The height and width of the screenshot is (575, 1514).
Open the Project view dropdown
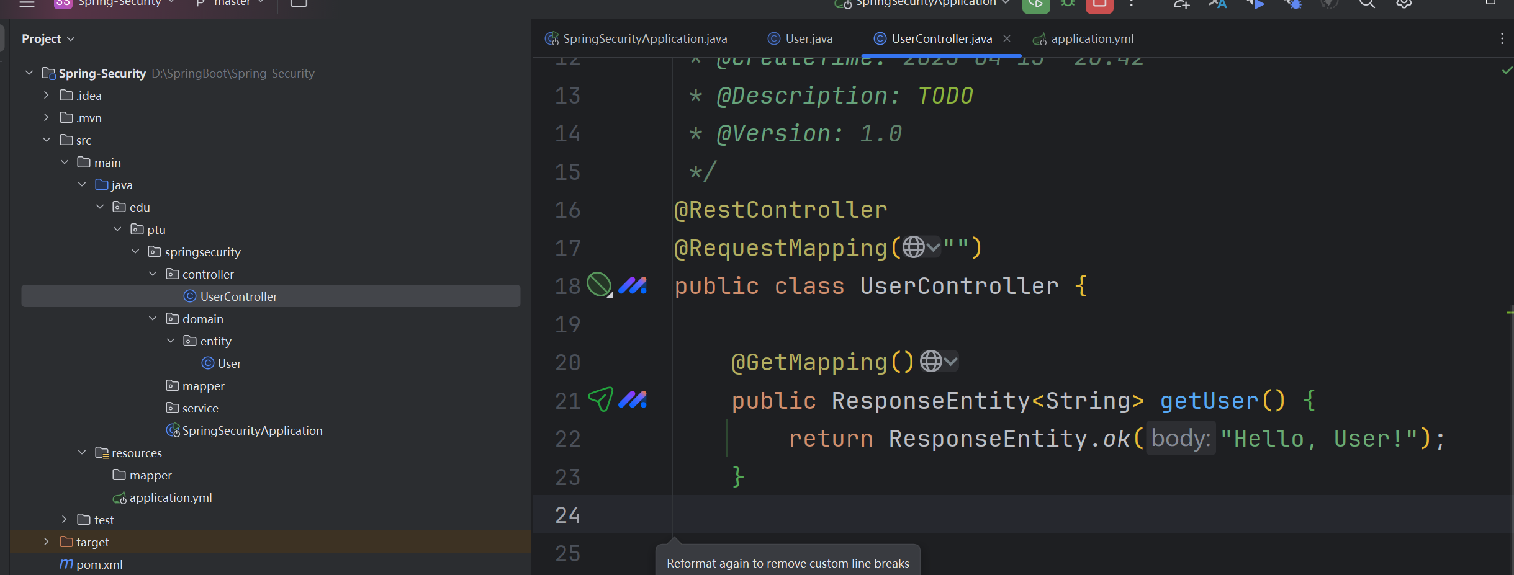(48, 38)
